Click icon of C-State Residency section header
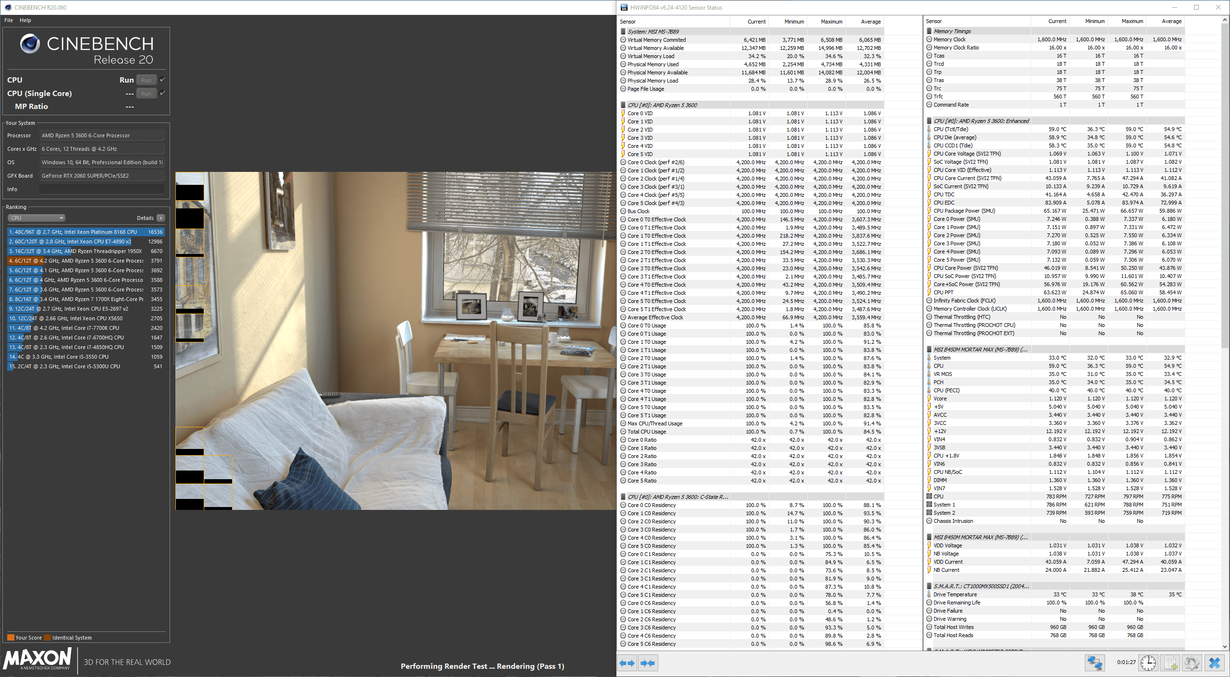The height and width of the screenshot is (677, 1230). pos(623,497)
